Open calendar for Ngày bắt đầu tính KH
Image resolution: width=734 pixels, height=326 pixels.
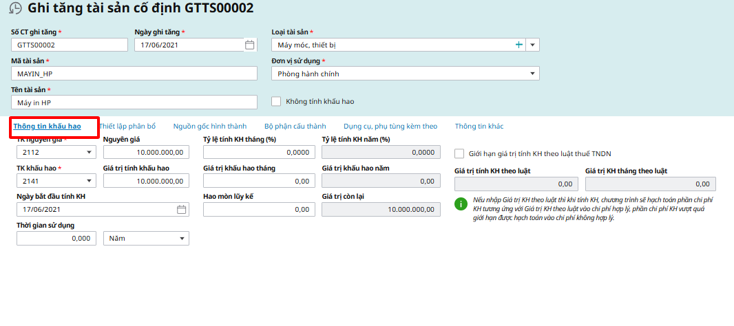click(x=182, y=209)
